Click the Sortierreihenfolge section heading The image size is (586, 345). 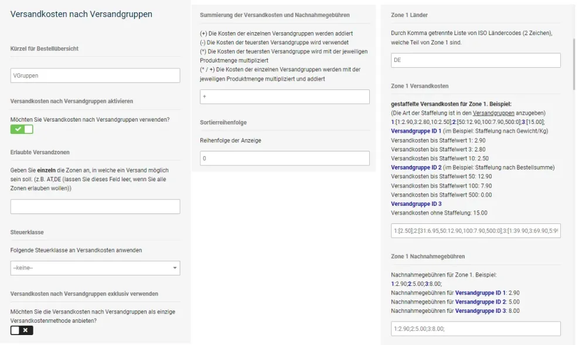tap(223, 122)
